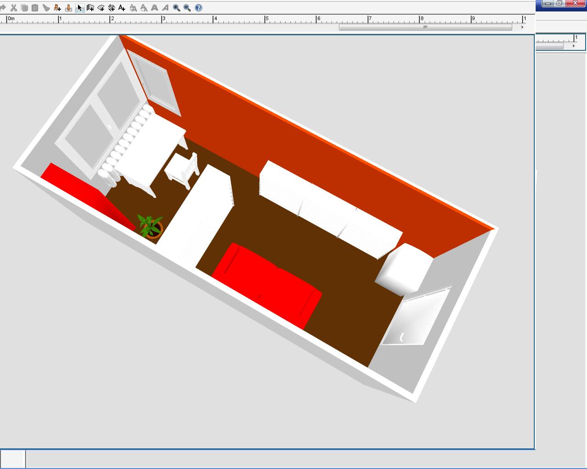The width and height of the screenshot is (587, 469).
Task: Click the Cut scissors icon
Action: tap(14, 8)
